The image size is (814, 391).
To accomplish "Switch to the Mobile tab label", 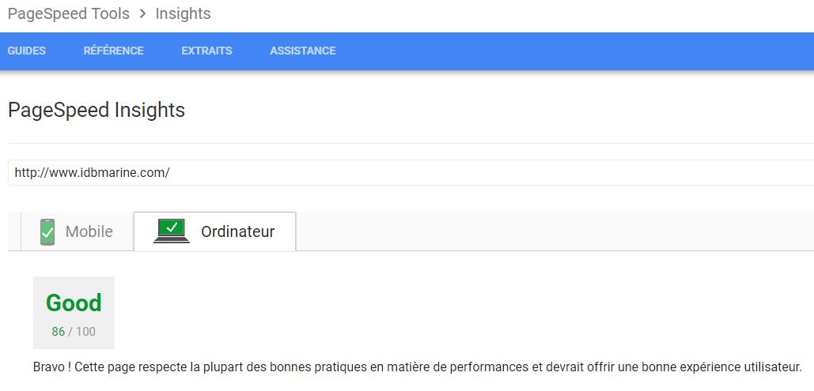I will (89, 232).
